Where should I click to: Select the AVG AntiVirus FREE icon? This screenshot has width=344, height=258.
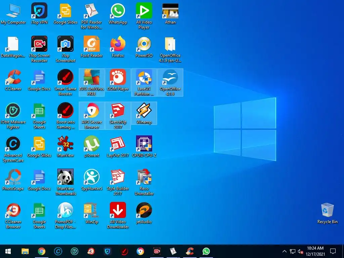(91, 83)
